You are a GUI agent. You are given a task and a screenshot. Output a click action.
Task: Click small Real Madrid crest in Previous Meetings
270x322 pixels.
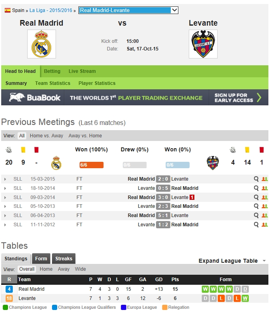[56, 163]
